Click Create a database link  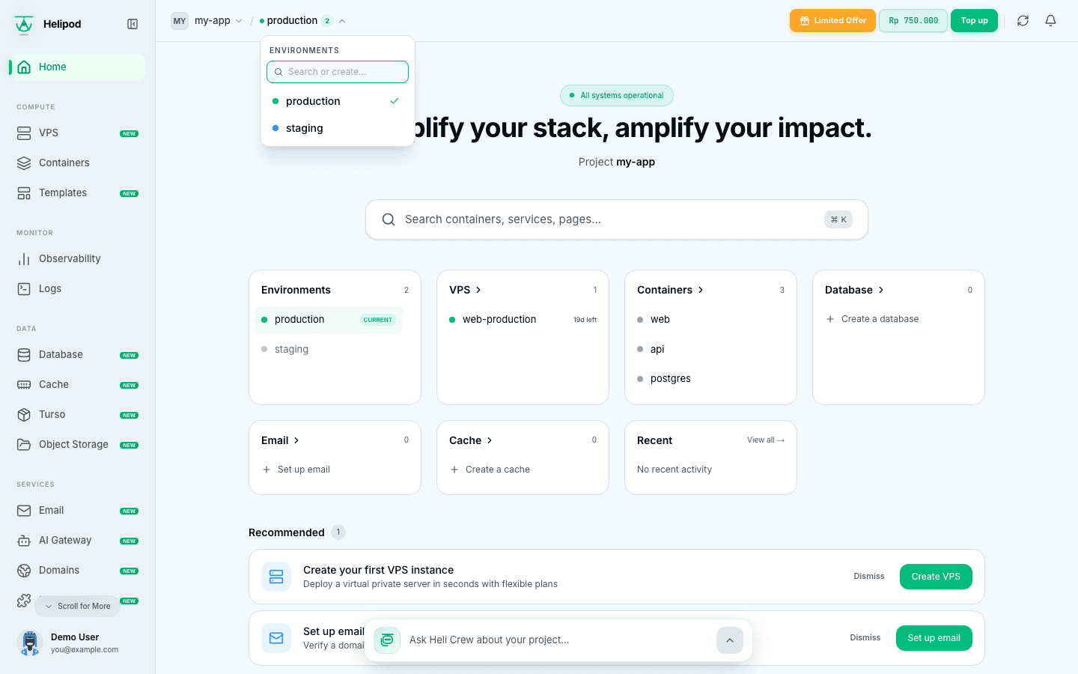[872, 319]
